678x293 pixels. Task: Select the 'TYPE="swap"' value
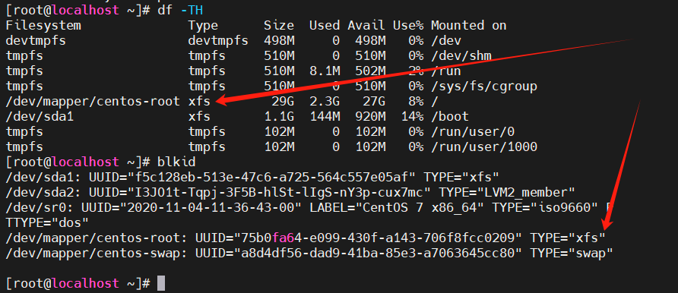click(x=572, y=253)
